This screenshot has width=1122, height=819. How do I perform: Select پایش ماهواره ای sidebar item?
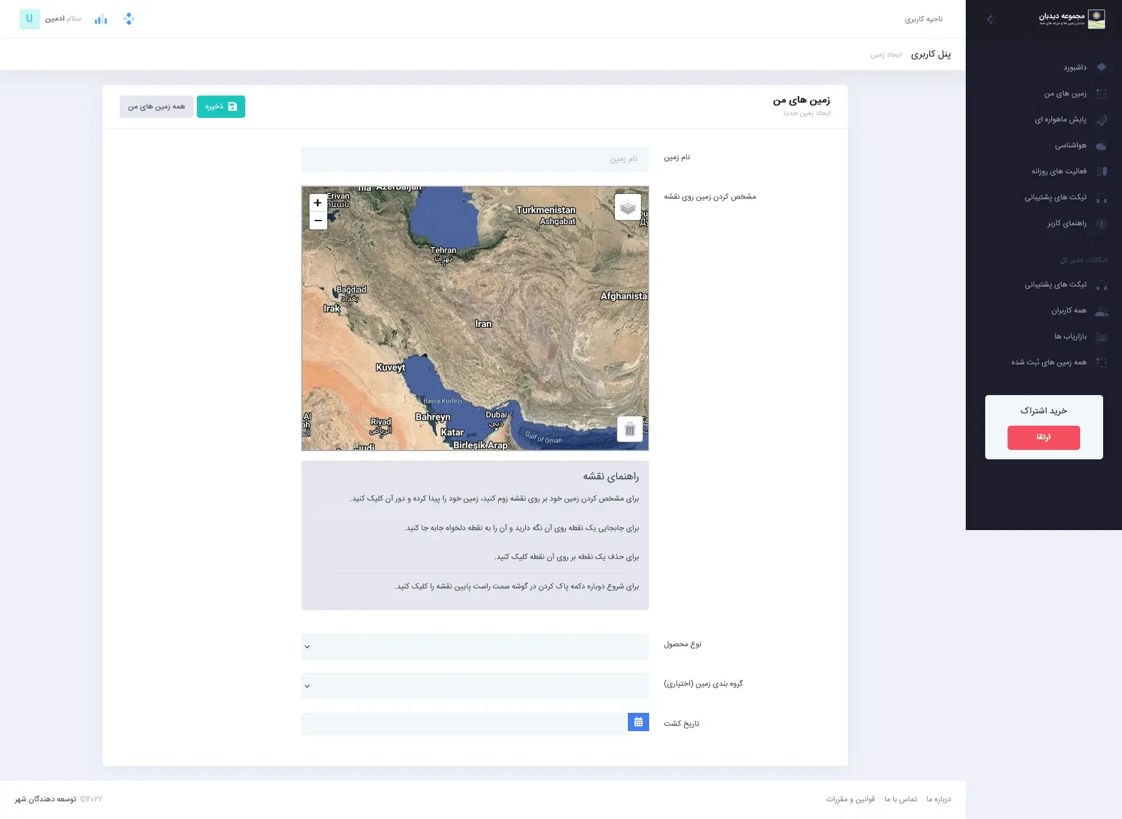tap(1060, 120)
